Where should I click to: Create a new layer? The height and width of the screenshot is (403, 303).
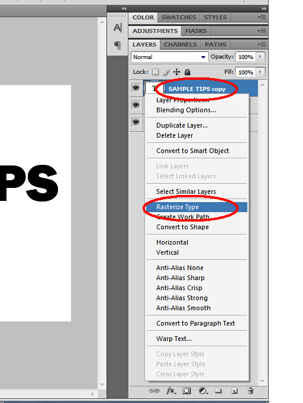point(234,391)
